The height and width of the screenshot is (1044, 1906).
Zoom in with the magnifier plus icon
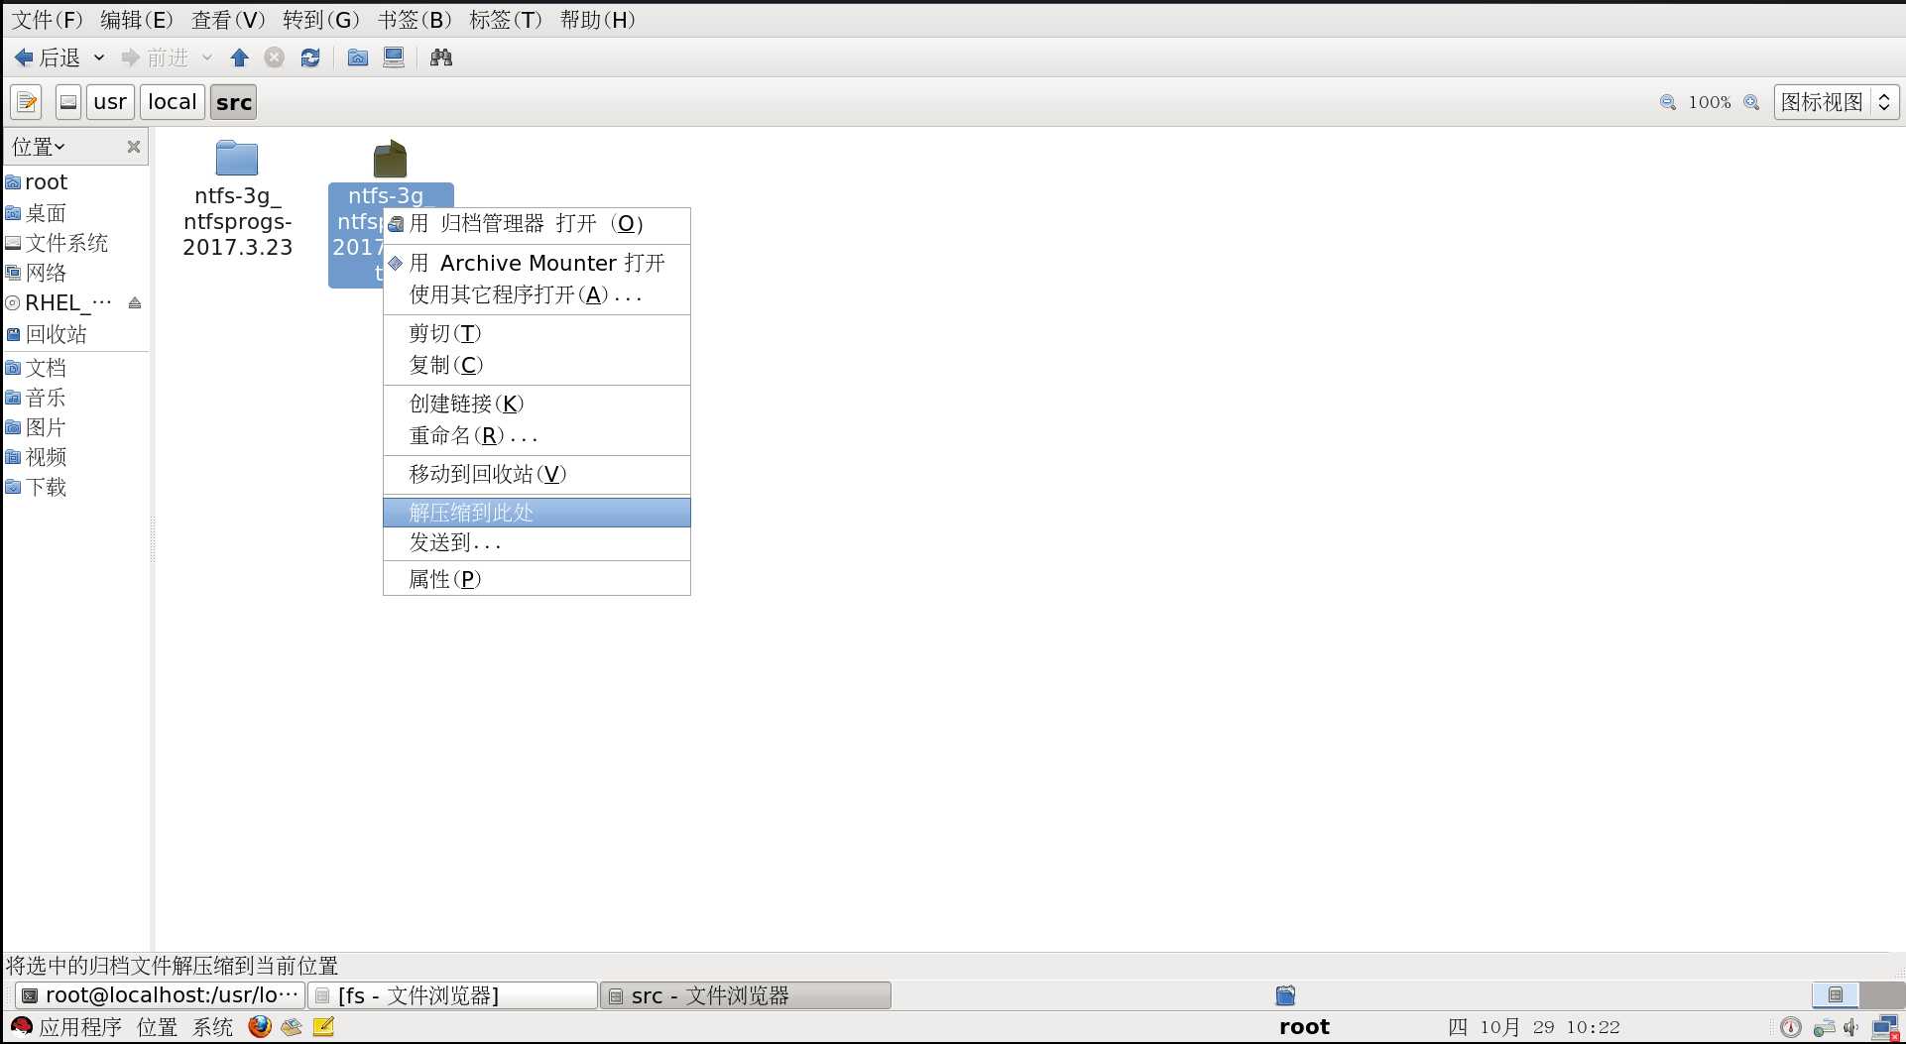click(1751, 102)
